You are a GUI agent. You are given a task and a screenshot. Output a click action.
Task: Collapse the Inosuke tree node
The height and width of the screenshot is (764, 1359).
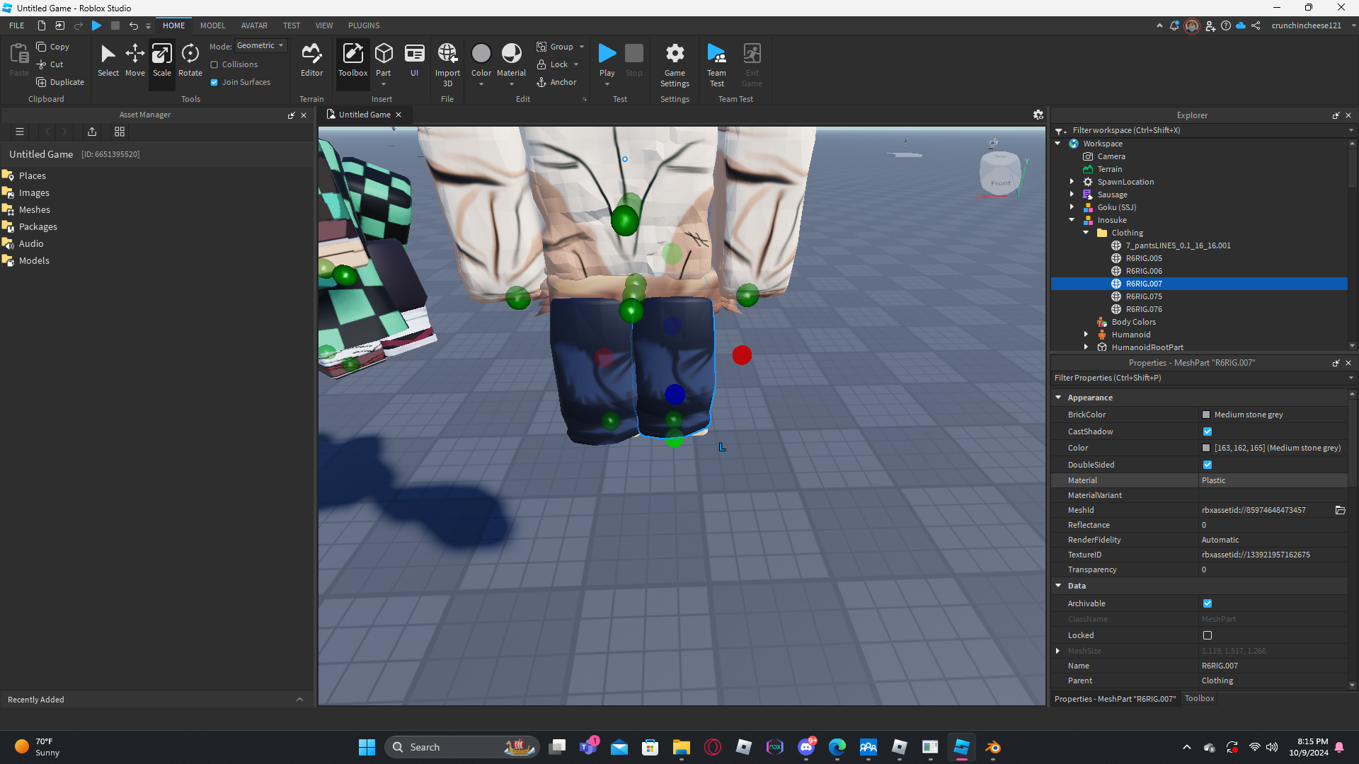(x=1072, y=220)
